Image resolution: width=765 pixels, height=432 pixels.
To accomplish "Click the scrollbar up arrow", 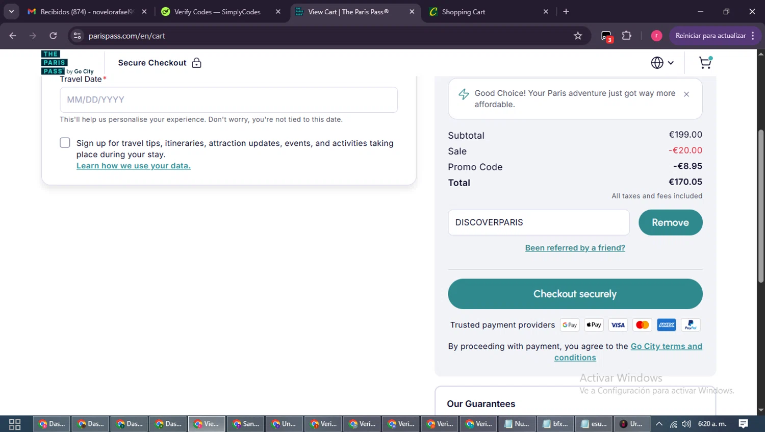I will (761, 54).
